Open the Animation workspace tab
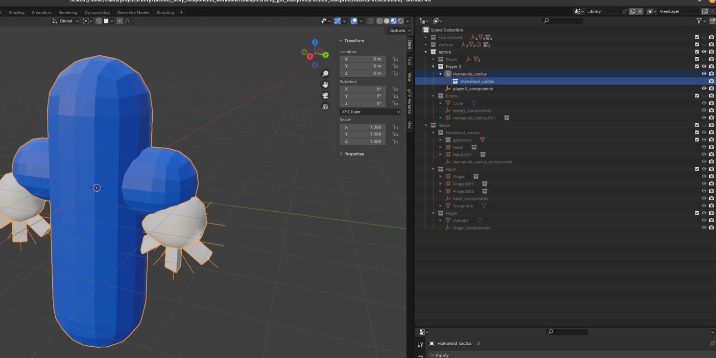716x358 pixels. pyautogui.click(x=42, y=12)
